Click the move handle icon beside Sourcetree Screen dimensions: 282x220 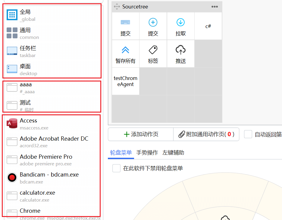click(x=117, y=6)
